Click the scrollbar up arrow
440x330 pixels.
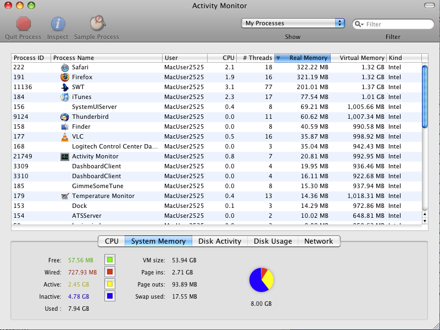pos(425,215)
